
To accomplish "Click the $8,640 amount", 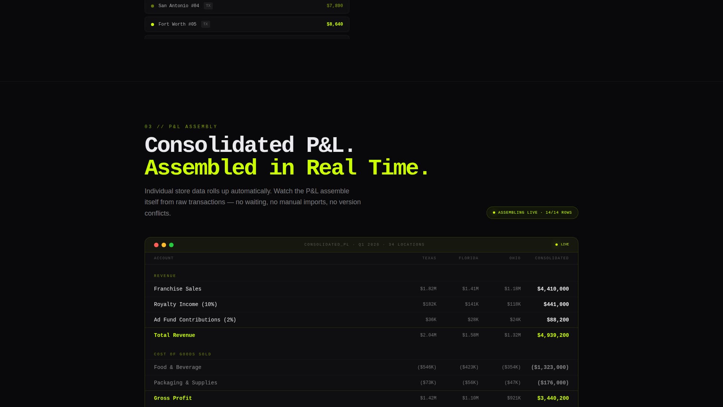I will point(335,24).
